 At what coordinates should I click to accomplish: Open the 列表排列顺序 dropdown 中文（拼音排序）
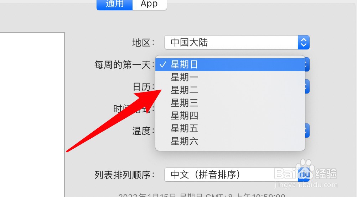(237, 175)
